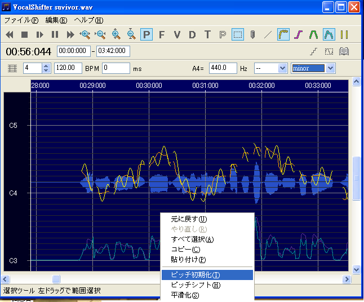The width and height of the screenshot is (364, 302).
Task: Zoom out horizontally with magnifier icon
Action: point(100,34)
